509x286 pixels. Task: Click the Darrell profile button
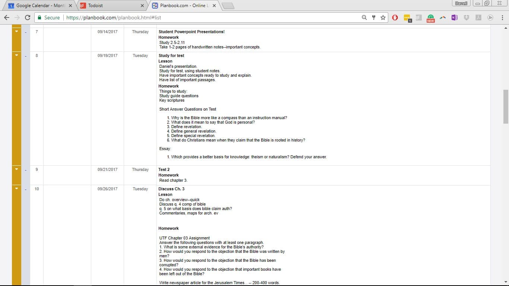pos(461,3)
